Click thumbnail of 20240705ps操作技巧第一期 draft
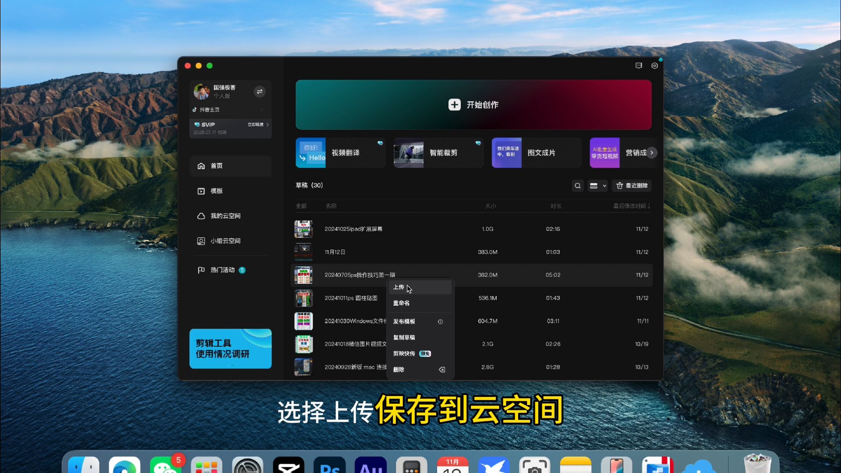The image size is (841, 473). [304, 275]
